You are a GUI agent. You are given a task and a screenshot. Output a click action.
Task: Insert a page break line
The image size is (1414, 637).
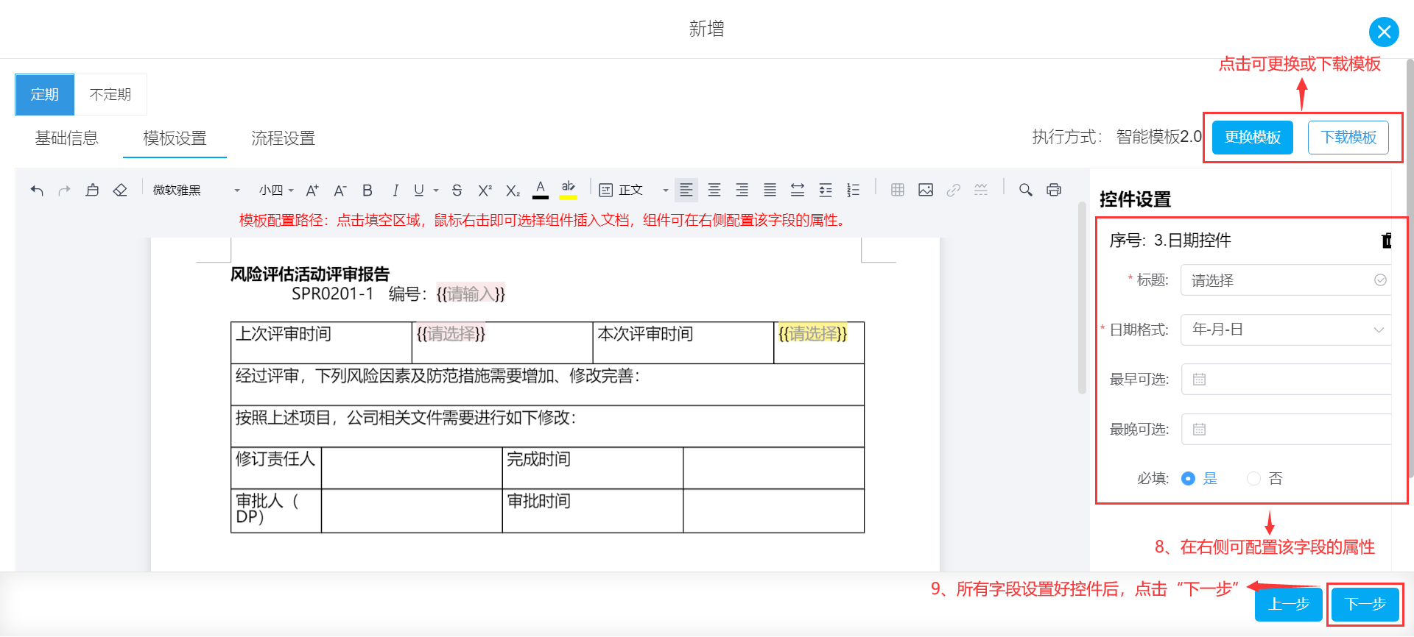point(981,190)
